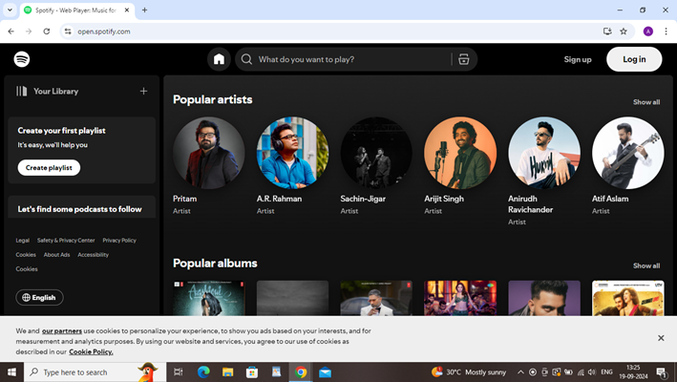This screenshot has width=677, height=382.
Task: Open Chrome profile avatar
Action: [x=648, y=32]
